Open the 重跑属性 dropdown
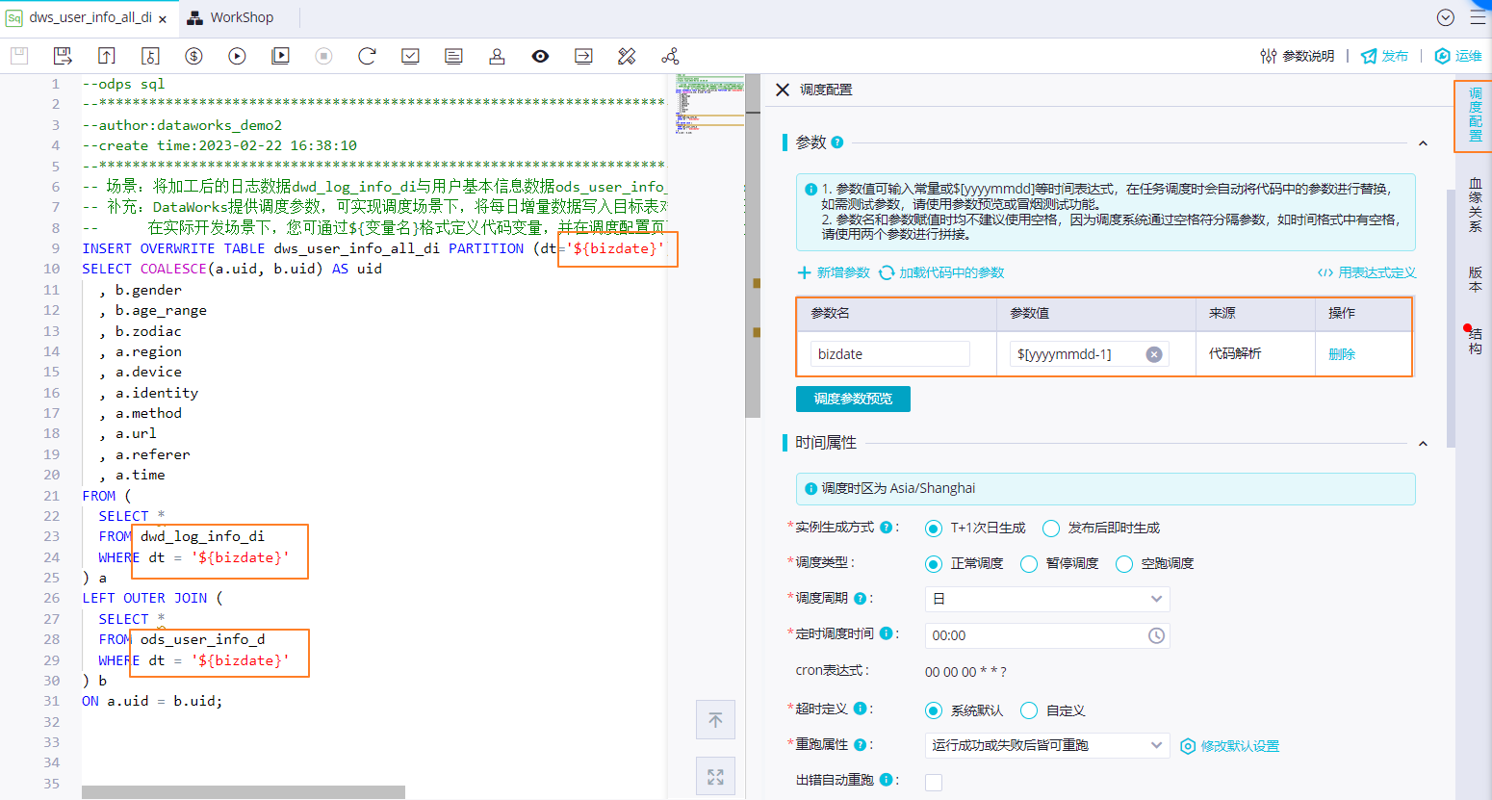The height and width of the screenshot is (800, 1492). 1047,745
